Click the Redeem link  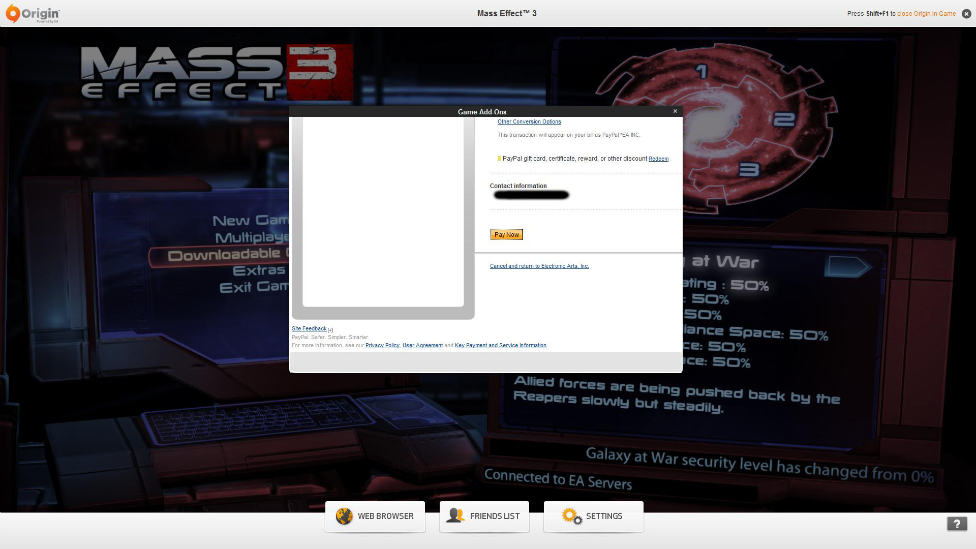(658, 159)
